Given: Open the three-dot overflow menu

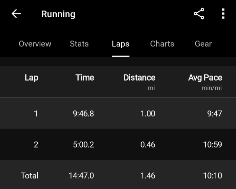Looking at the screenshot, I should coord(223,14).
